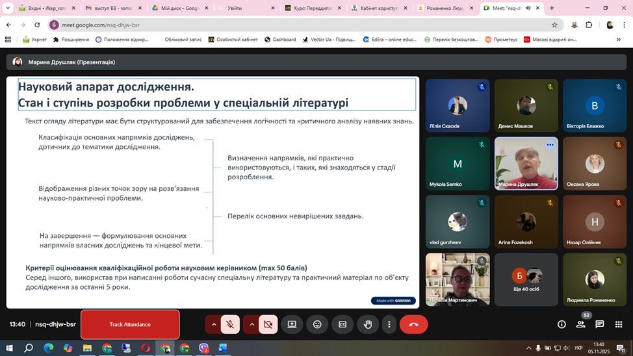Leave the call with red hang-up button

tap(414, 325)
